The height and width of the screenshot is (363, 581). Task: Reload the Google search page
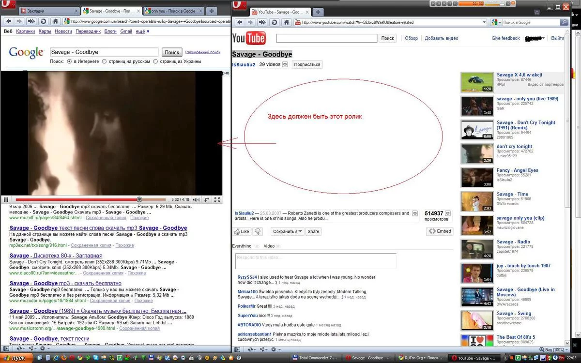44,21
